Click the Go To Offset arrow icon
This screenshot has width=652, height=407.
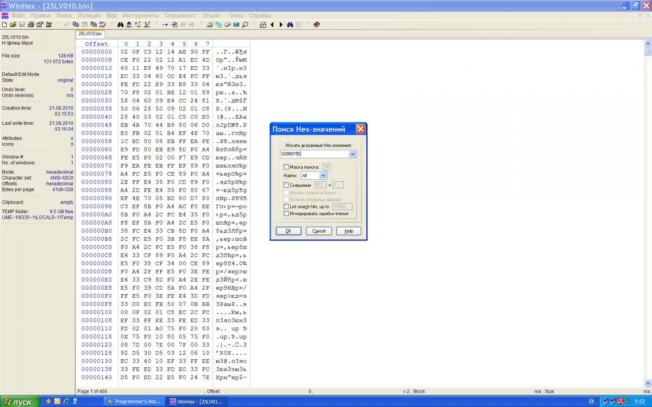tap(165, 24)
